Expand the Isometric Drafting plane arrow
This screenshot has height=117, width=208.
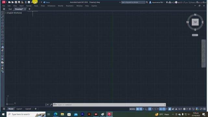click(158, 109)
